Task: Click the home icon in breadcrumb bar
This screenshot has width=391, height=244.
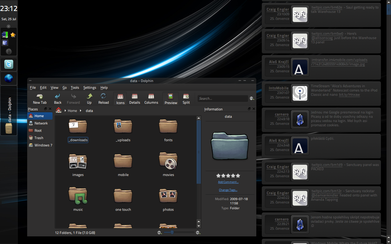Action: tap(59, 110)
